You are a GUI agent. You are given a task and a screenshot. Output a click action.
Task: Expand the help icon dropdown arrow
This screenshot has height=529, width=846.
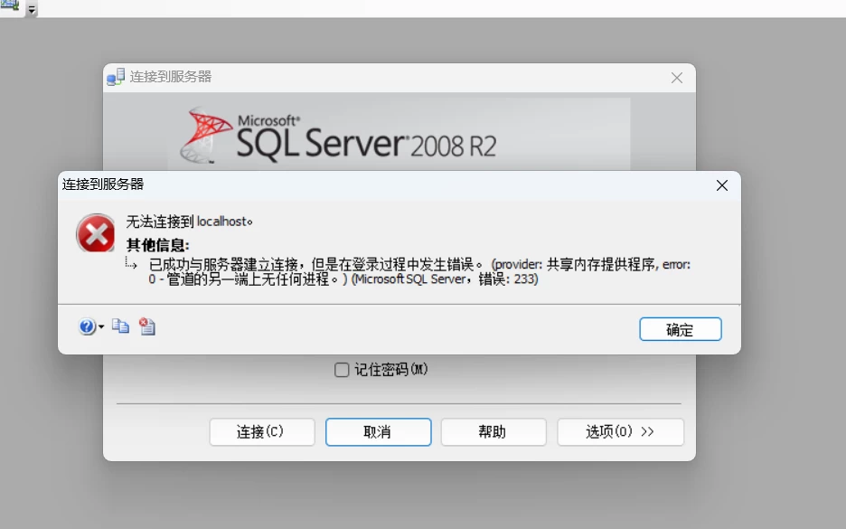coord(101,326)
